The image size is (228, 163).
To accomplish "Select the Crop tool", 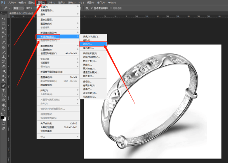I will tap(3, 37).
